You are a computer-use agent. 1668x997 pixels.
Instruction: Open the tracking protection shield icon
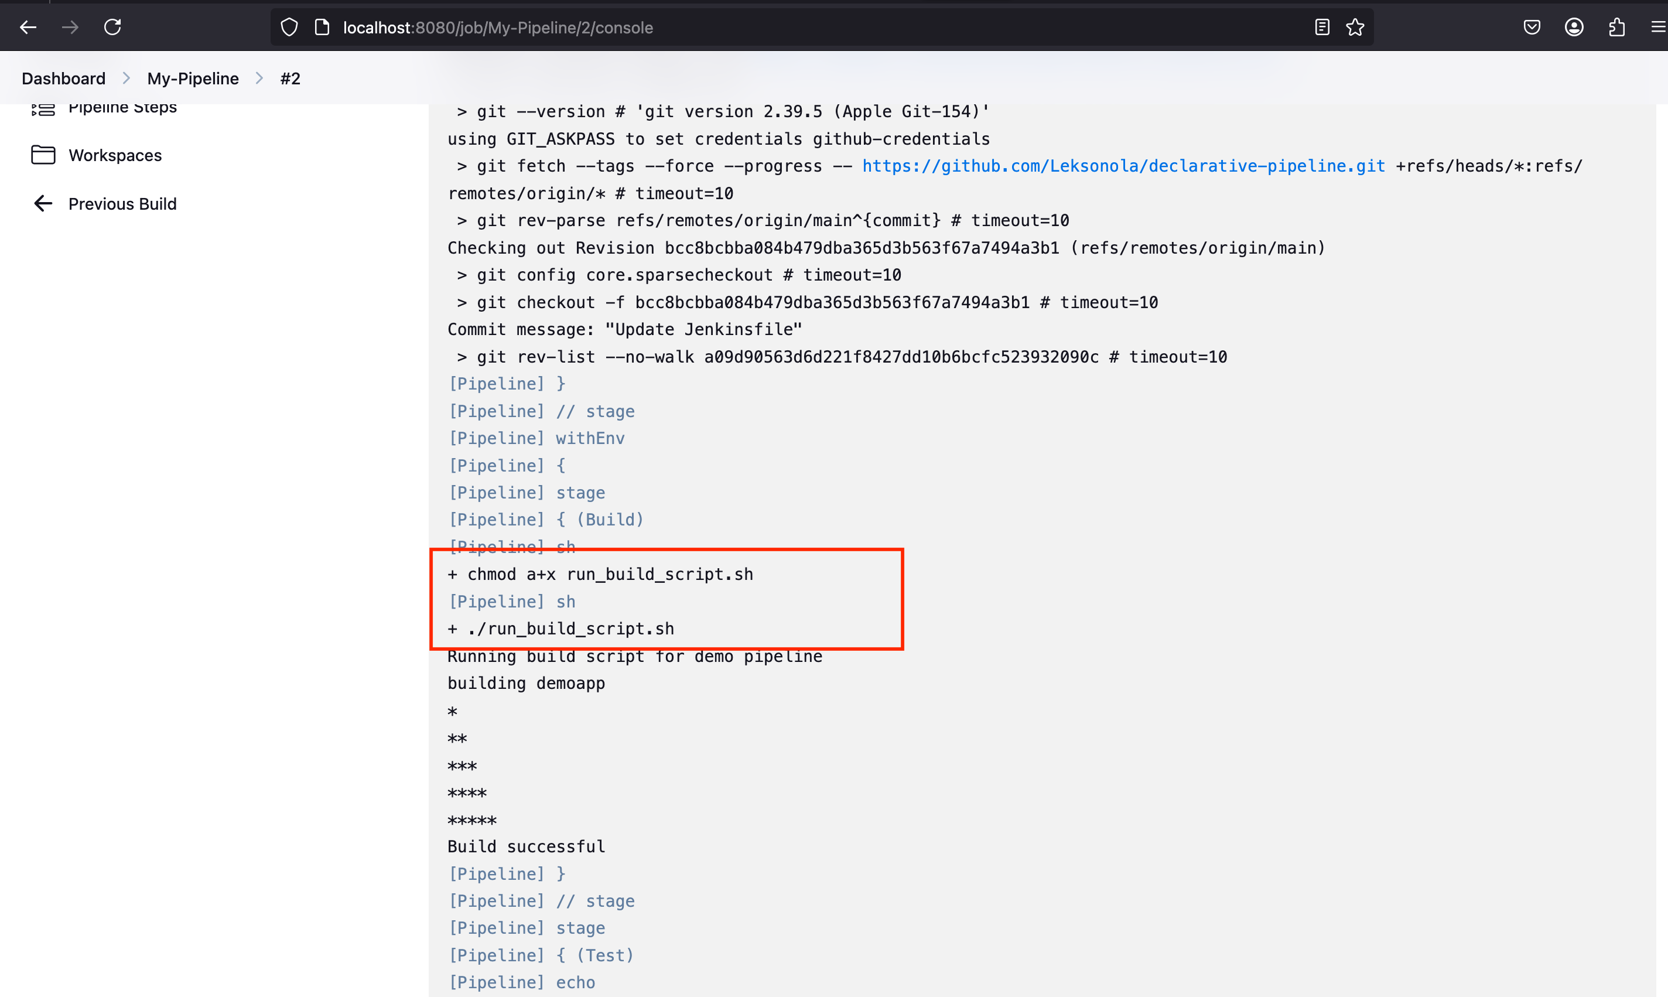pyautogui.click(x=289, y=28)
